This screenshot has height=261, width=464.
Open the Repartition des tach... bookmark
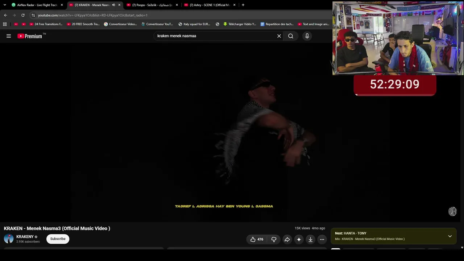[277, 24]
